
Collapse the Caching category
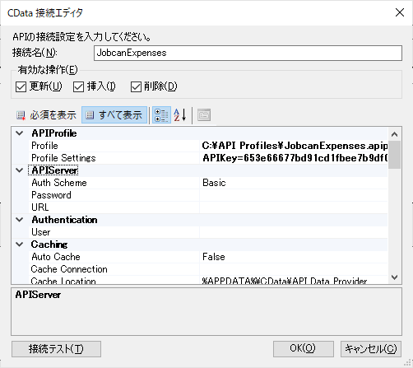[x=20, y=245]
